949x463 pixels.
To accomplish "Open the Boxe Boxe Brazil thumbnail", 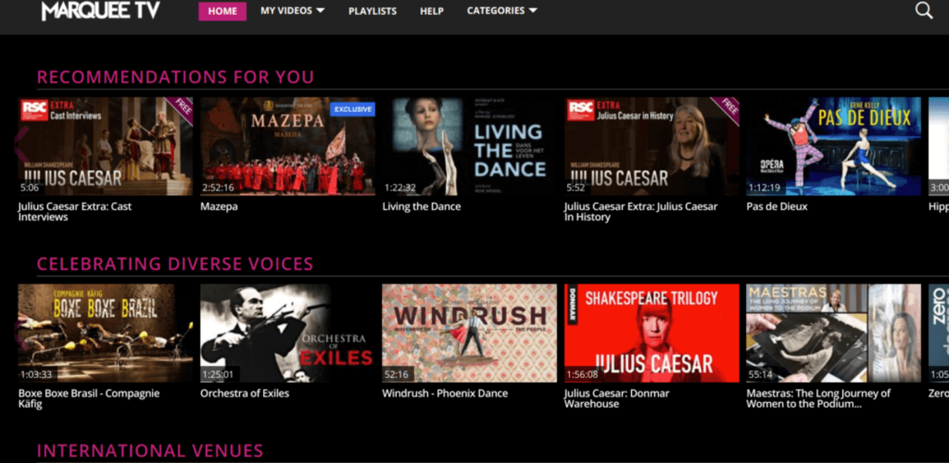I will 106,333.
